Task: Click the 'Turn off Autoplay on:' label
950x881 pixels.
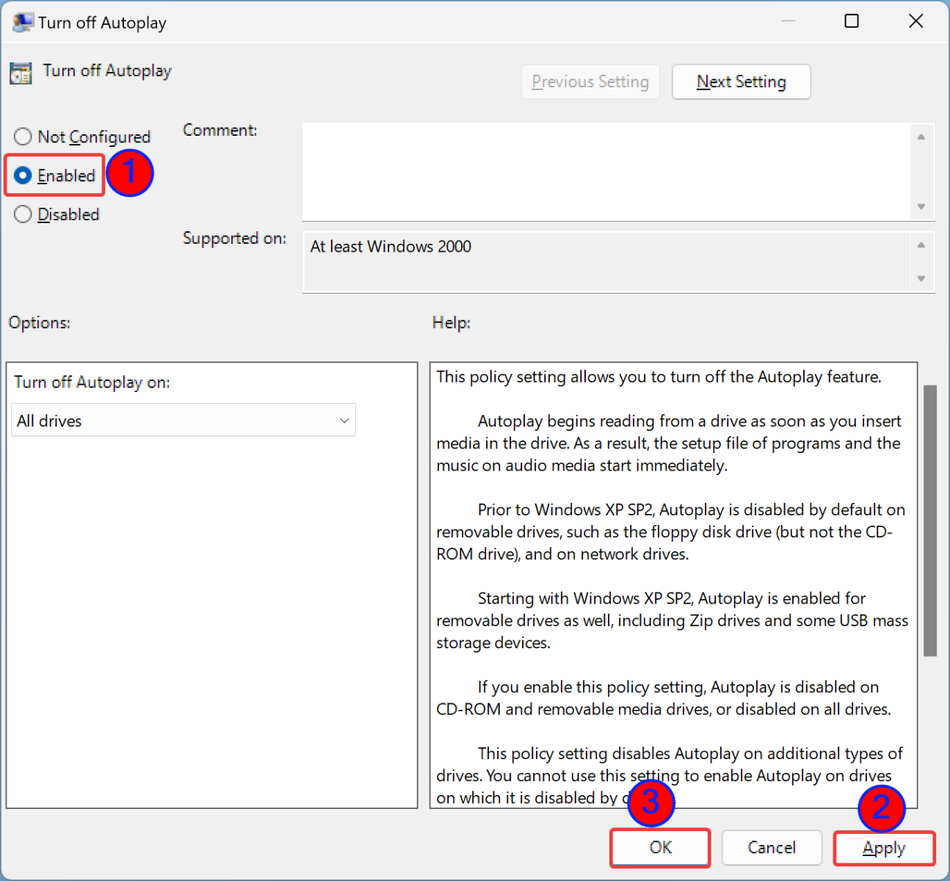Action: click(92, 383)
